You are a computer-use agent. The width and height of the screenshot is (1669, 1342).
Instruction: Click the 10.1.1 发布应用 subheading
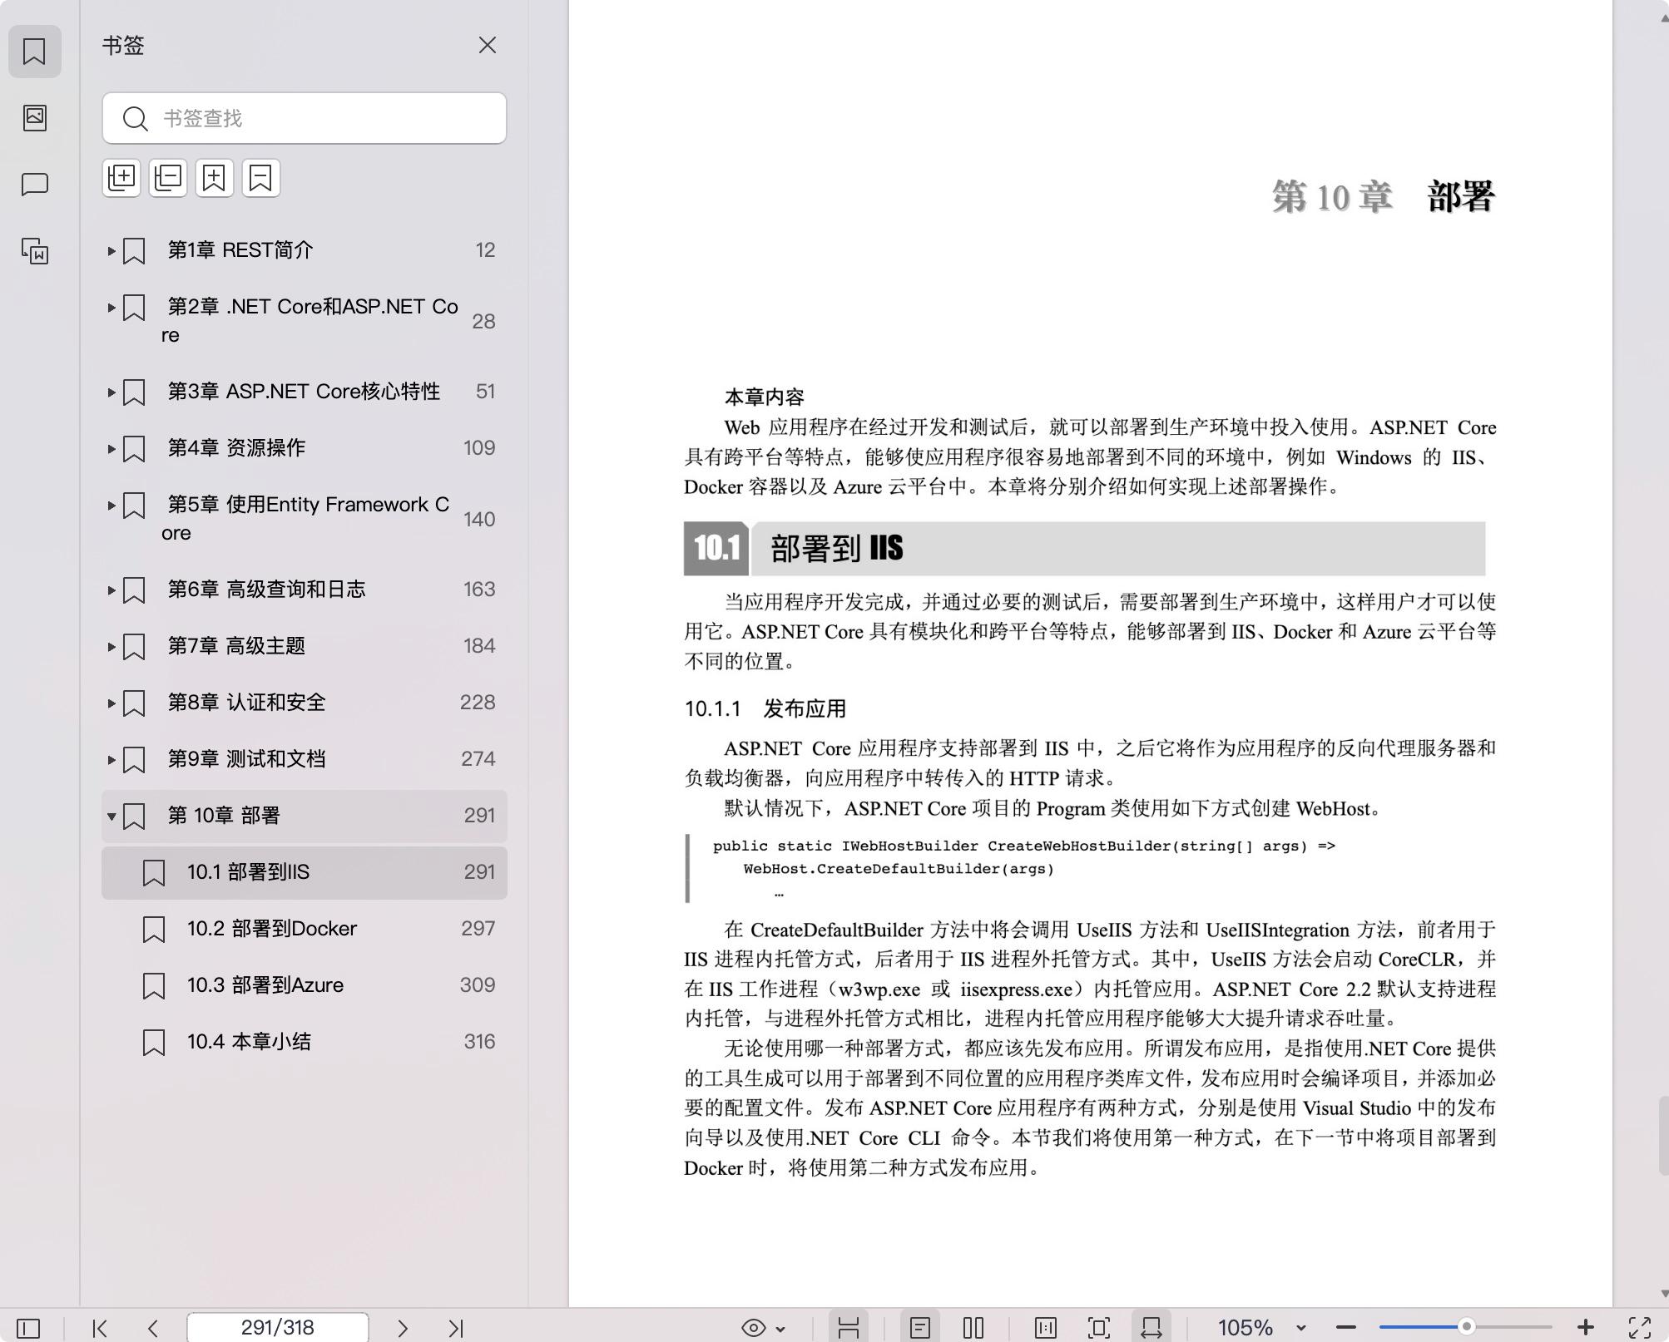pyautogui.click(x=765, y=709)
